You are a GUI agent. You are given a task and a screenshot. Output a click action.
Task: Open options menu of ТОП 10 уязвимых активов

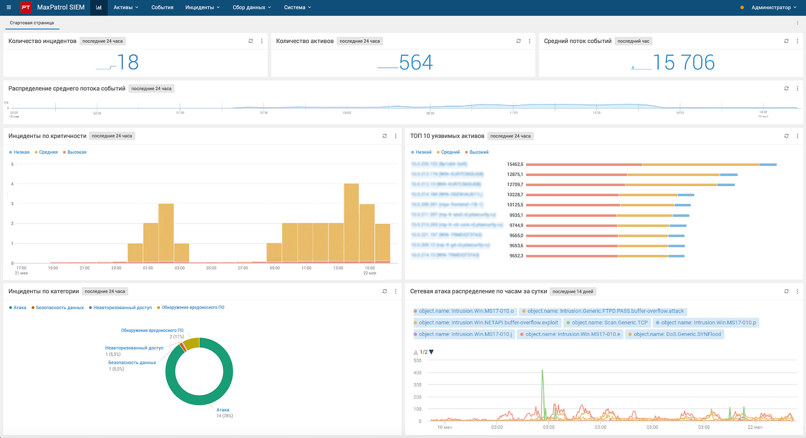pos(797,136)
